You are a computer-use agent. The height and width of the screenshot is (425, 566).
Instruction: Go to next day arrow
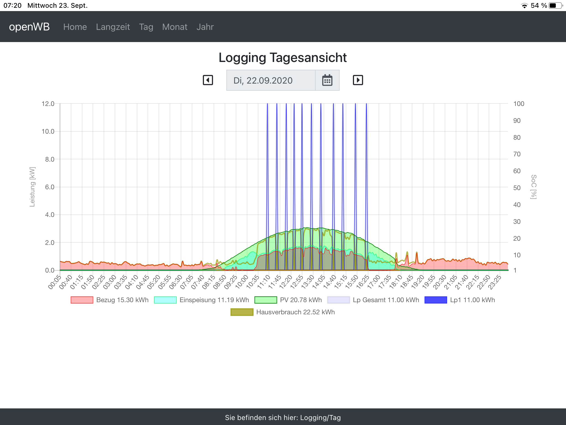point(358,80)
